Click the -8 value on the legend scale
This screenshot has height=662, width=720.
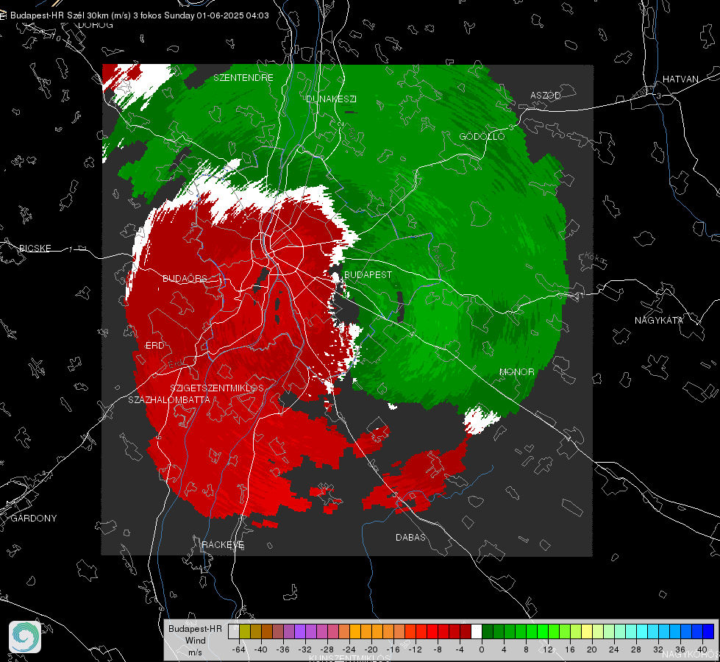(x=438, y=649)
